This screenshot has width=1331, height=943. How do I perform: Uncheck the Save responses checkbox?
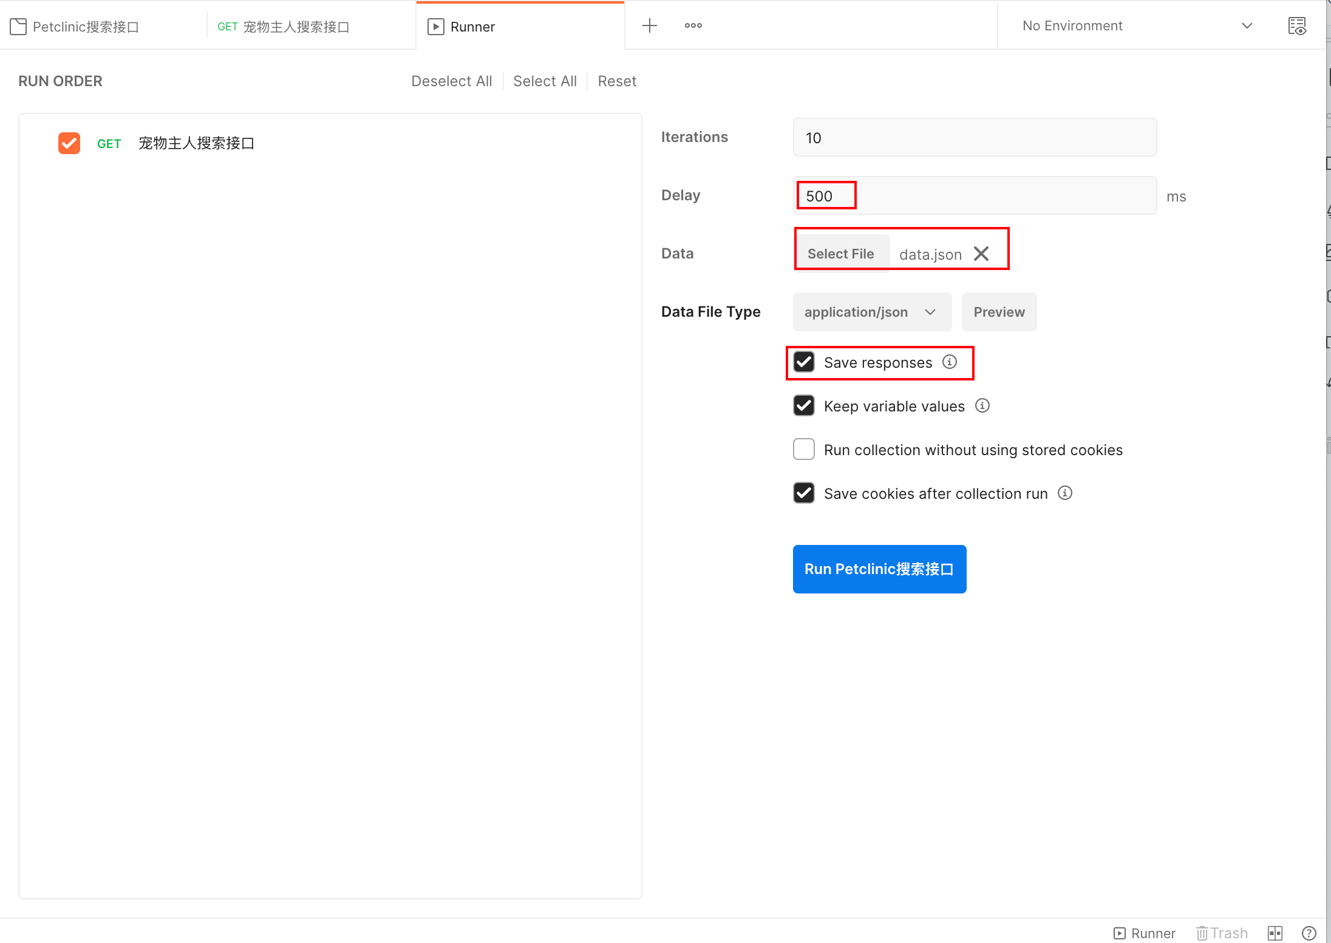point(804,362)
